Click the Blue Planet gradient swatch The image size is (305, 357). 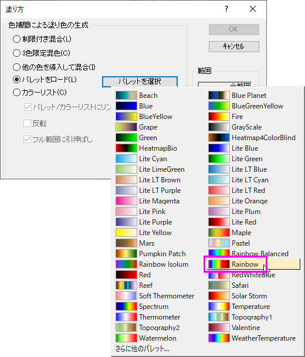[x=219, y=96]
